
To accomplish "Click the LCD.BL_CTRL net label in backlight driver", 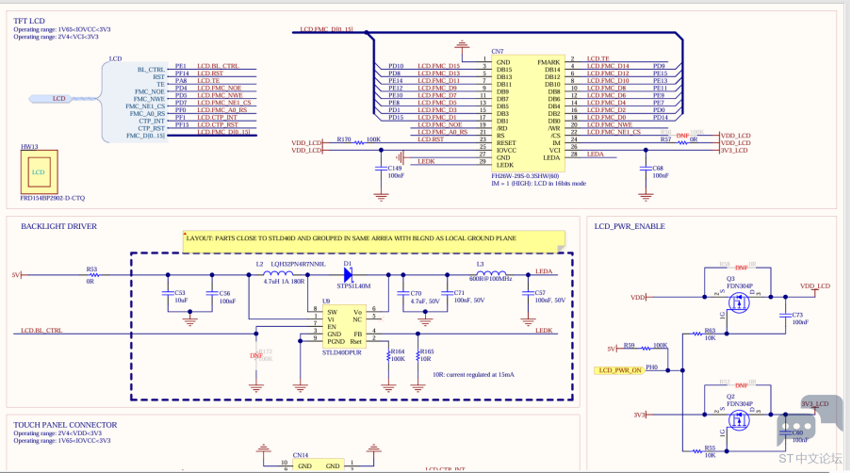I will coord(41,331).
